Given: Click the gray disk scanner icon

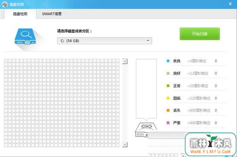Looking at the screenshot, I should tap(145, 130).
